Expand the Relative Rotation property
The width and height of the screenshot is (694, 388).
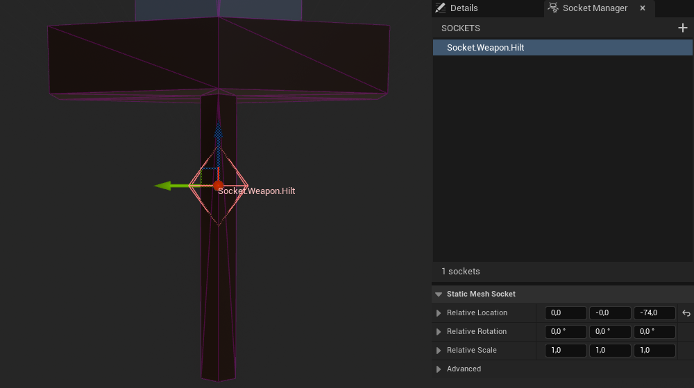pyautogui.click(x=439, y=332)
